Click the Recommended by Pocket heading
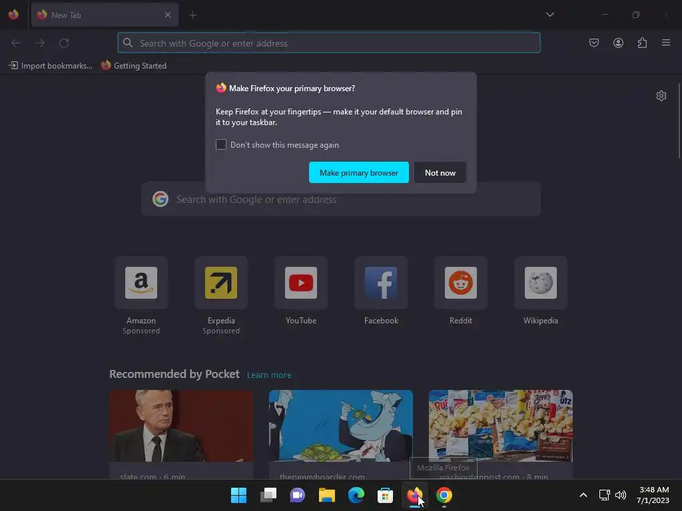The height and width of the screenshot is (511, 682). 174,374
